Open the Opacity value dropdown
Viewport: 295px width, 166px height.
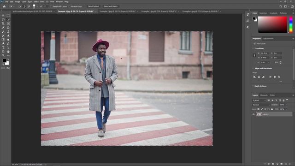[286, 105]
